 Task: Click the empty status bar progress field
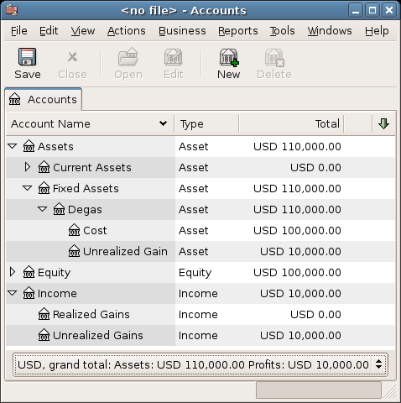(319, 390)
